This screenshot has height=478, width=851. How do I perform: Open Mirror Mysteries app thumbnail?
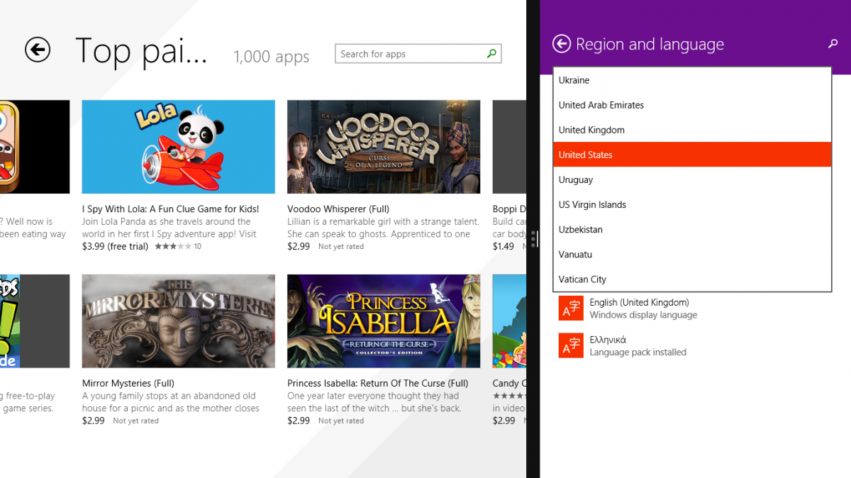179,321
